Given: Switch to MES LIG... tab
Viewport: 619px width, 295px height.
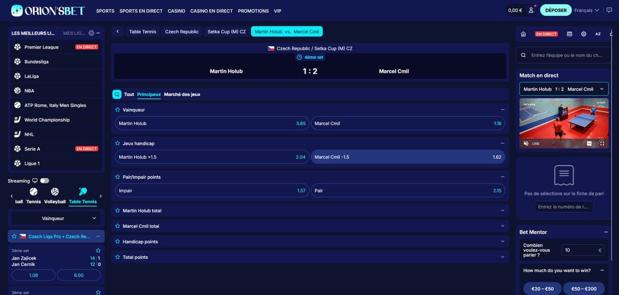Looking at the screenshot, I should tap(74, 33).
